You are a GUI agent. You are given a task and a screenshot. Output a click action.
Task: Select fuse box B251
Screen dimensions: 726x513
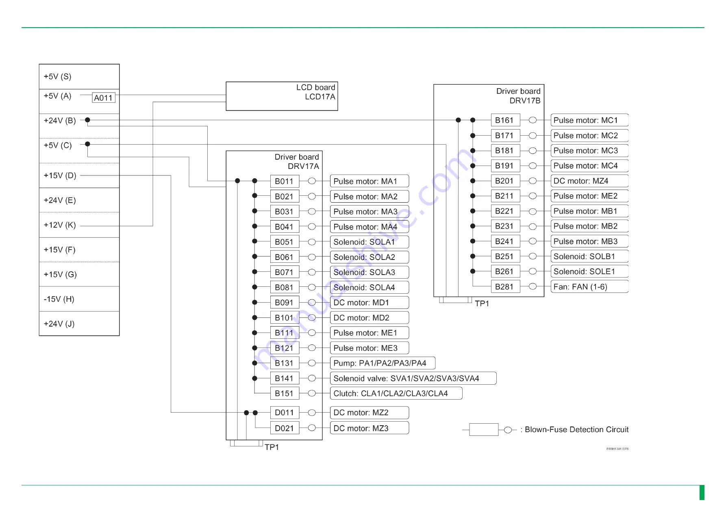(x=505, y=256)
